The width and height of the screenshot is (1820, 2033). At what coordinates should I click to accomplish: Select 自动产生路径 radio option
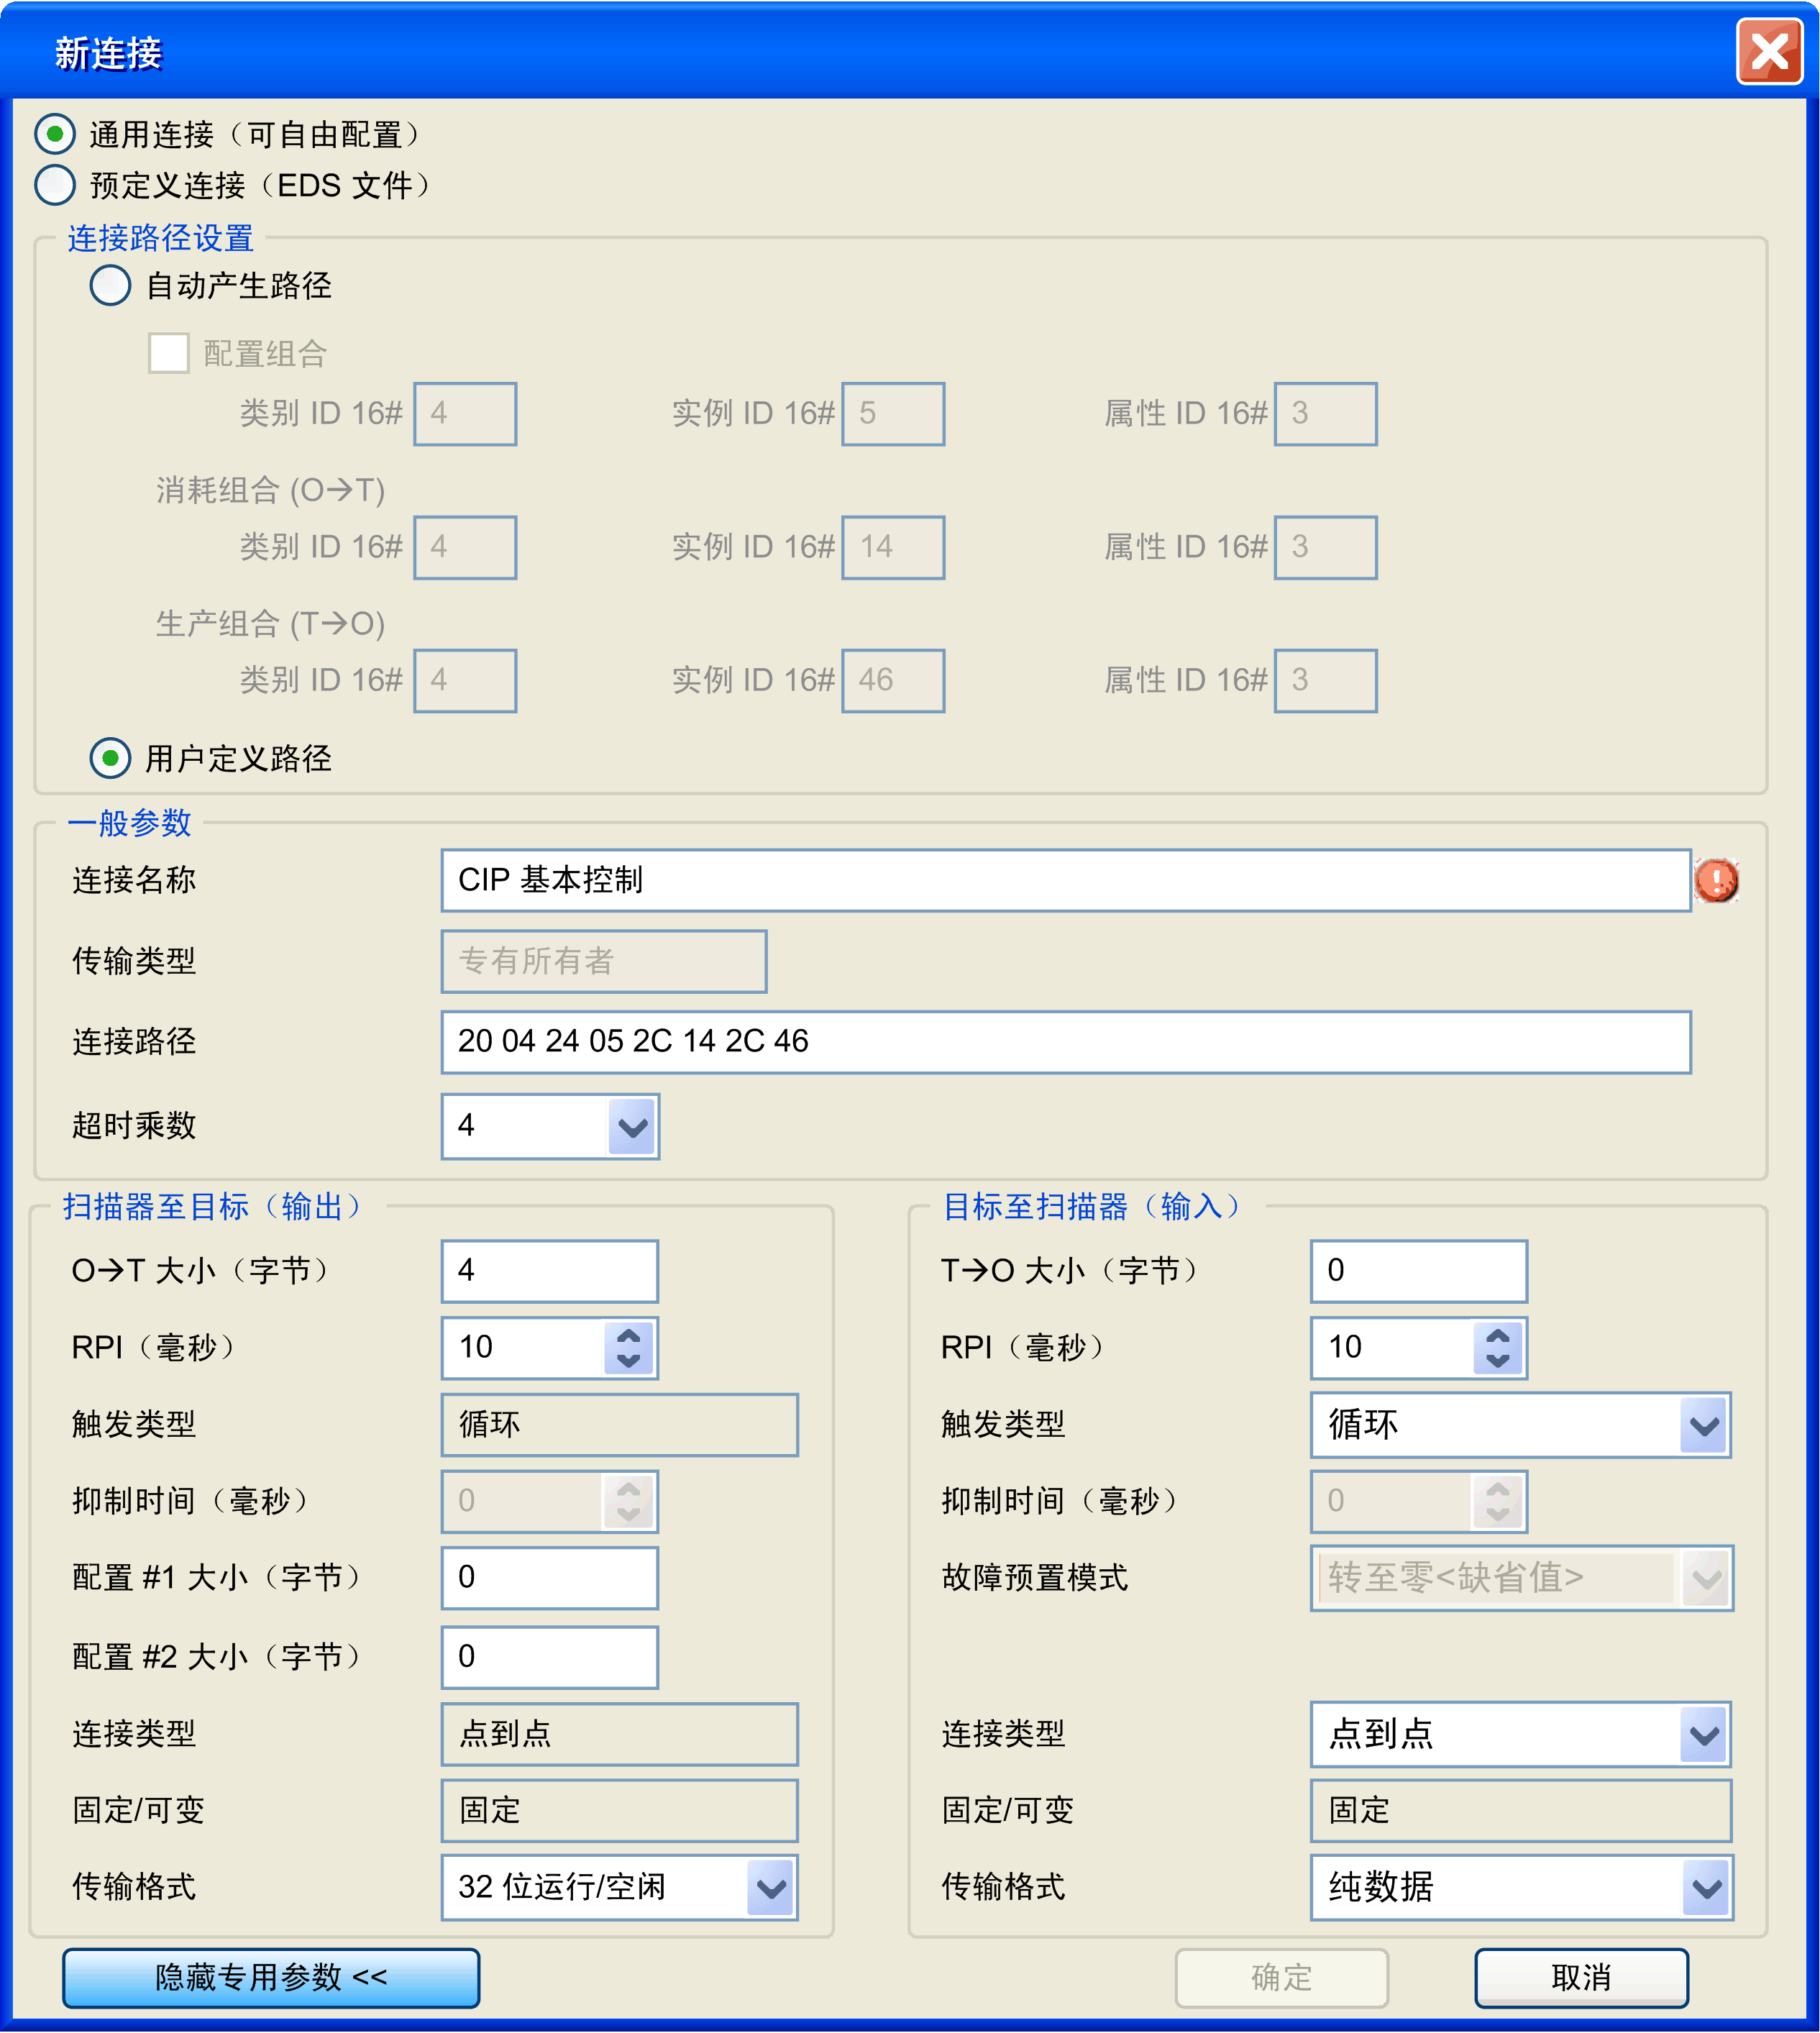click(110, 286)
